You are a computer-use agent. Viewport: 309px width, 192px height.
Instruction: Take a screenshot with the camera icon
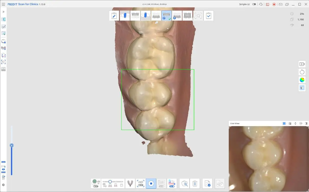click(x=280, y=4)
